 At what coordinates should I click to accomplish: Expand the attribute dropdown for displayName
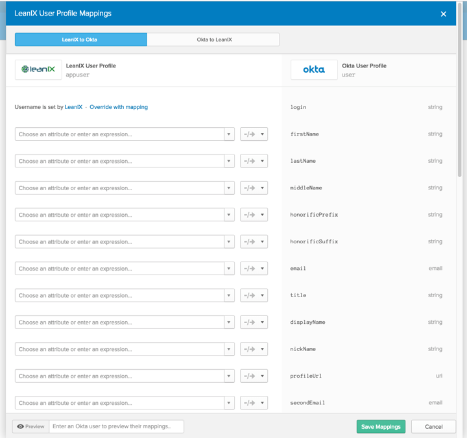tap(229, 322)
